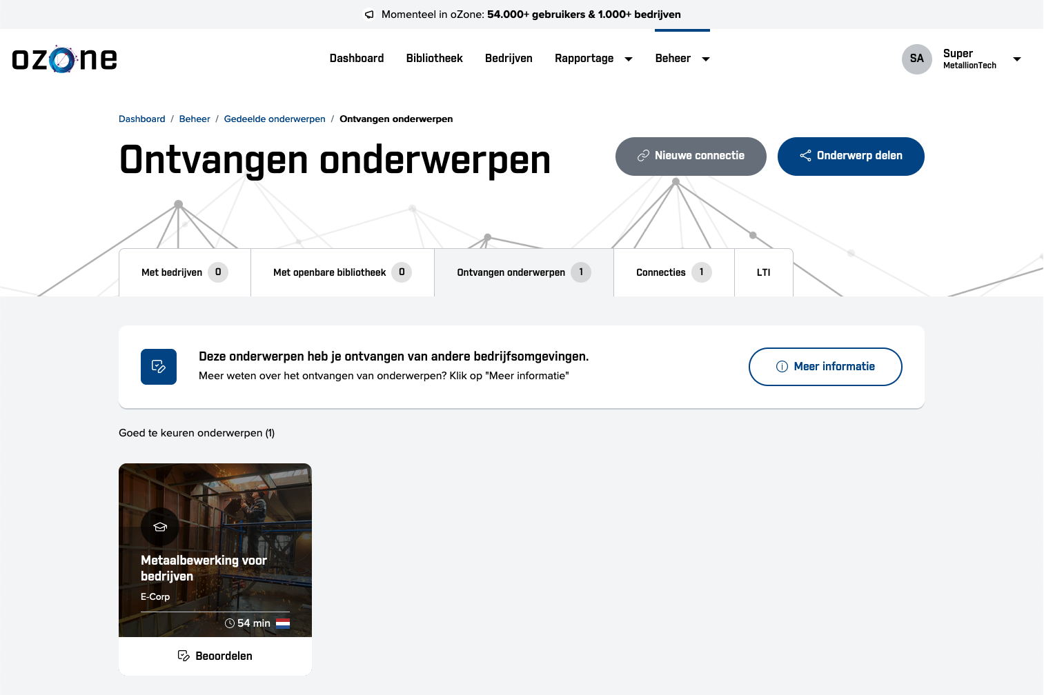Open the Rapportage dropdown menu
1044x695 pixels.
(593, 59)
